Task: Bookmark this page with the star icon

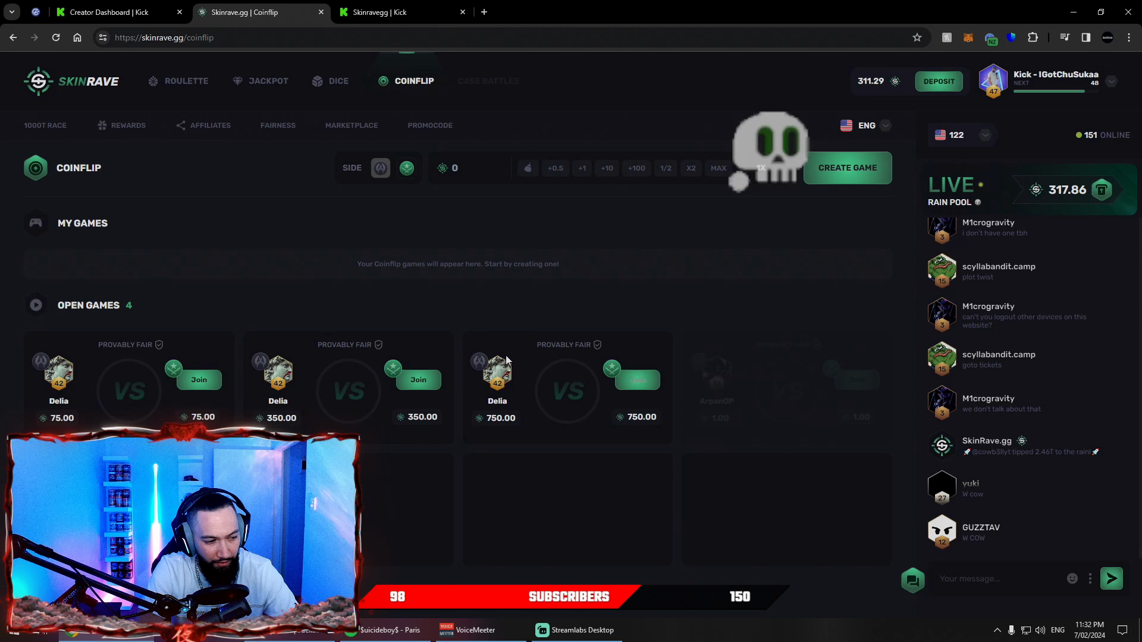Action: 917,37
